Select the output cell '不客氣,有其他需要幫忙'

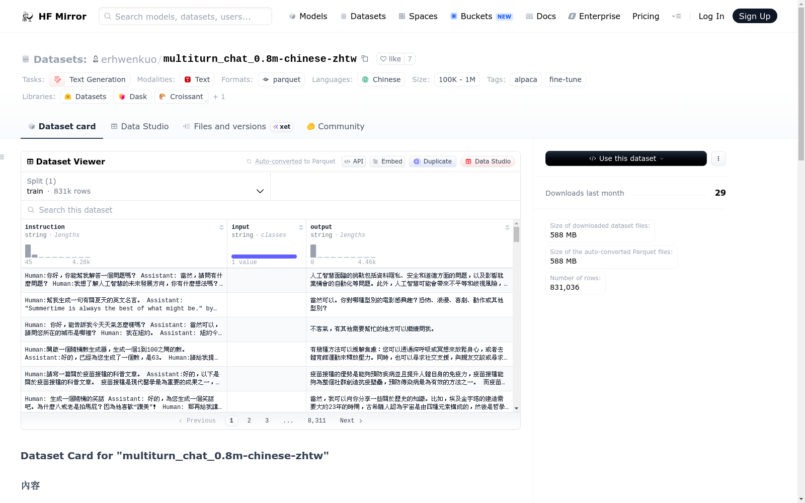click(x=409, y=329)
